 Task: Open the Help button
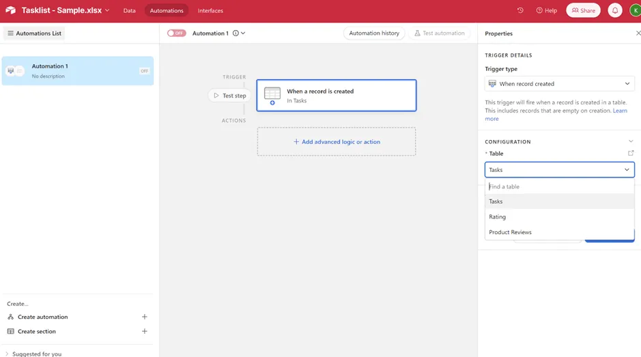click(547, 10)
